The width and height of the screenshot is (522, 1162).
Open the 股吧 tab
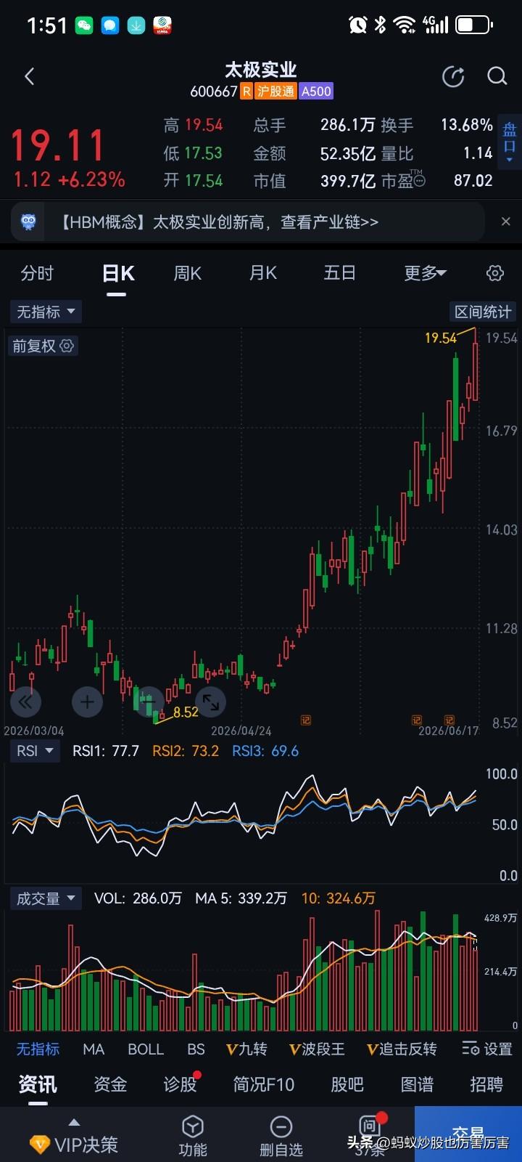[x=347, y=1084]
